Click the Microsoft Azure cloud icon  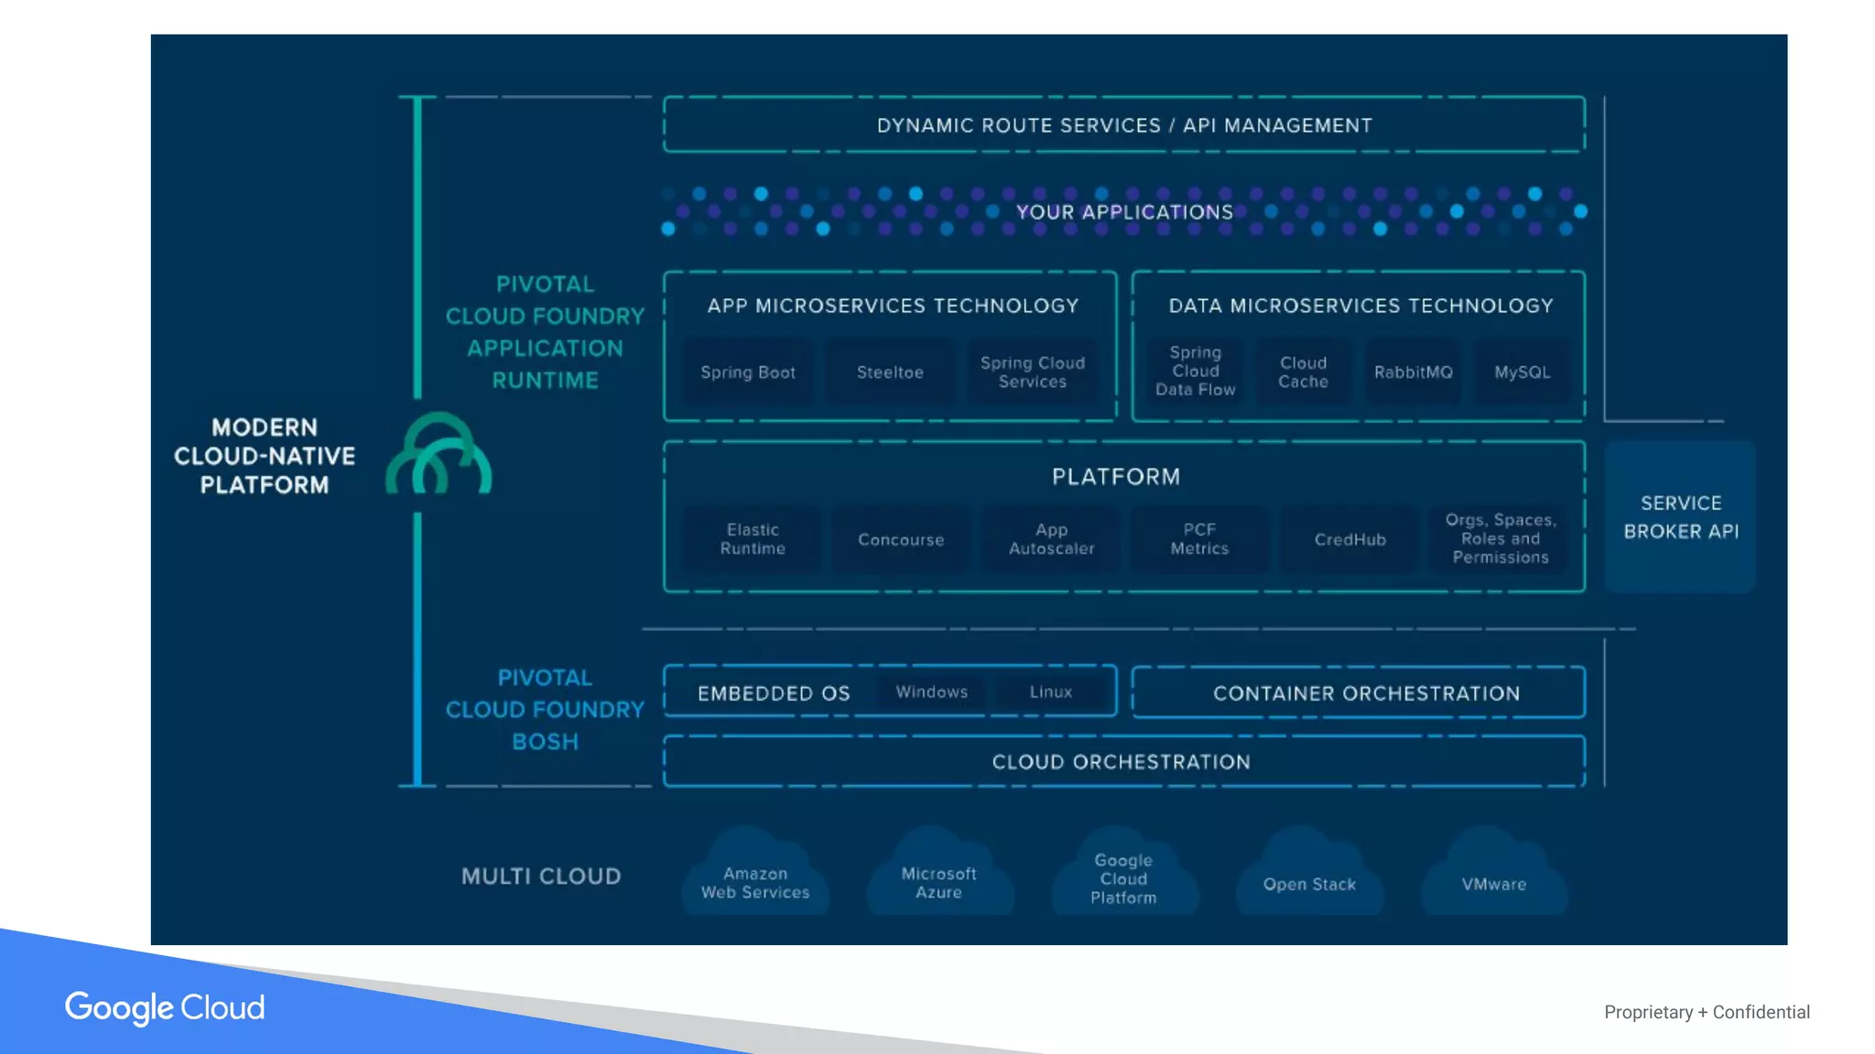(x=939, y=878)
